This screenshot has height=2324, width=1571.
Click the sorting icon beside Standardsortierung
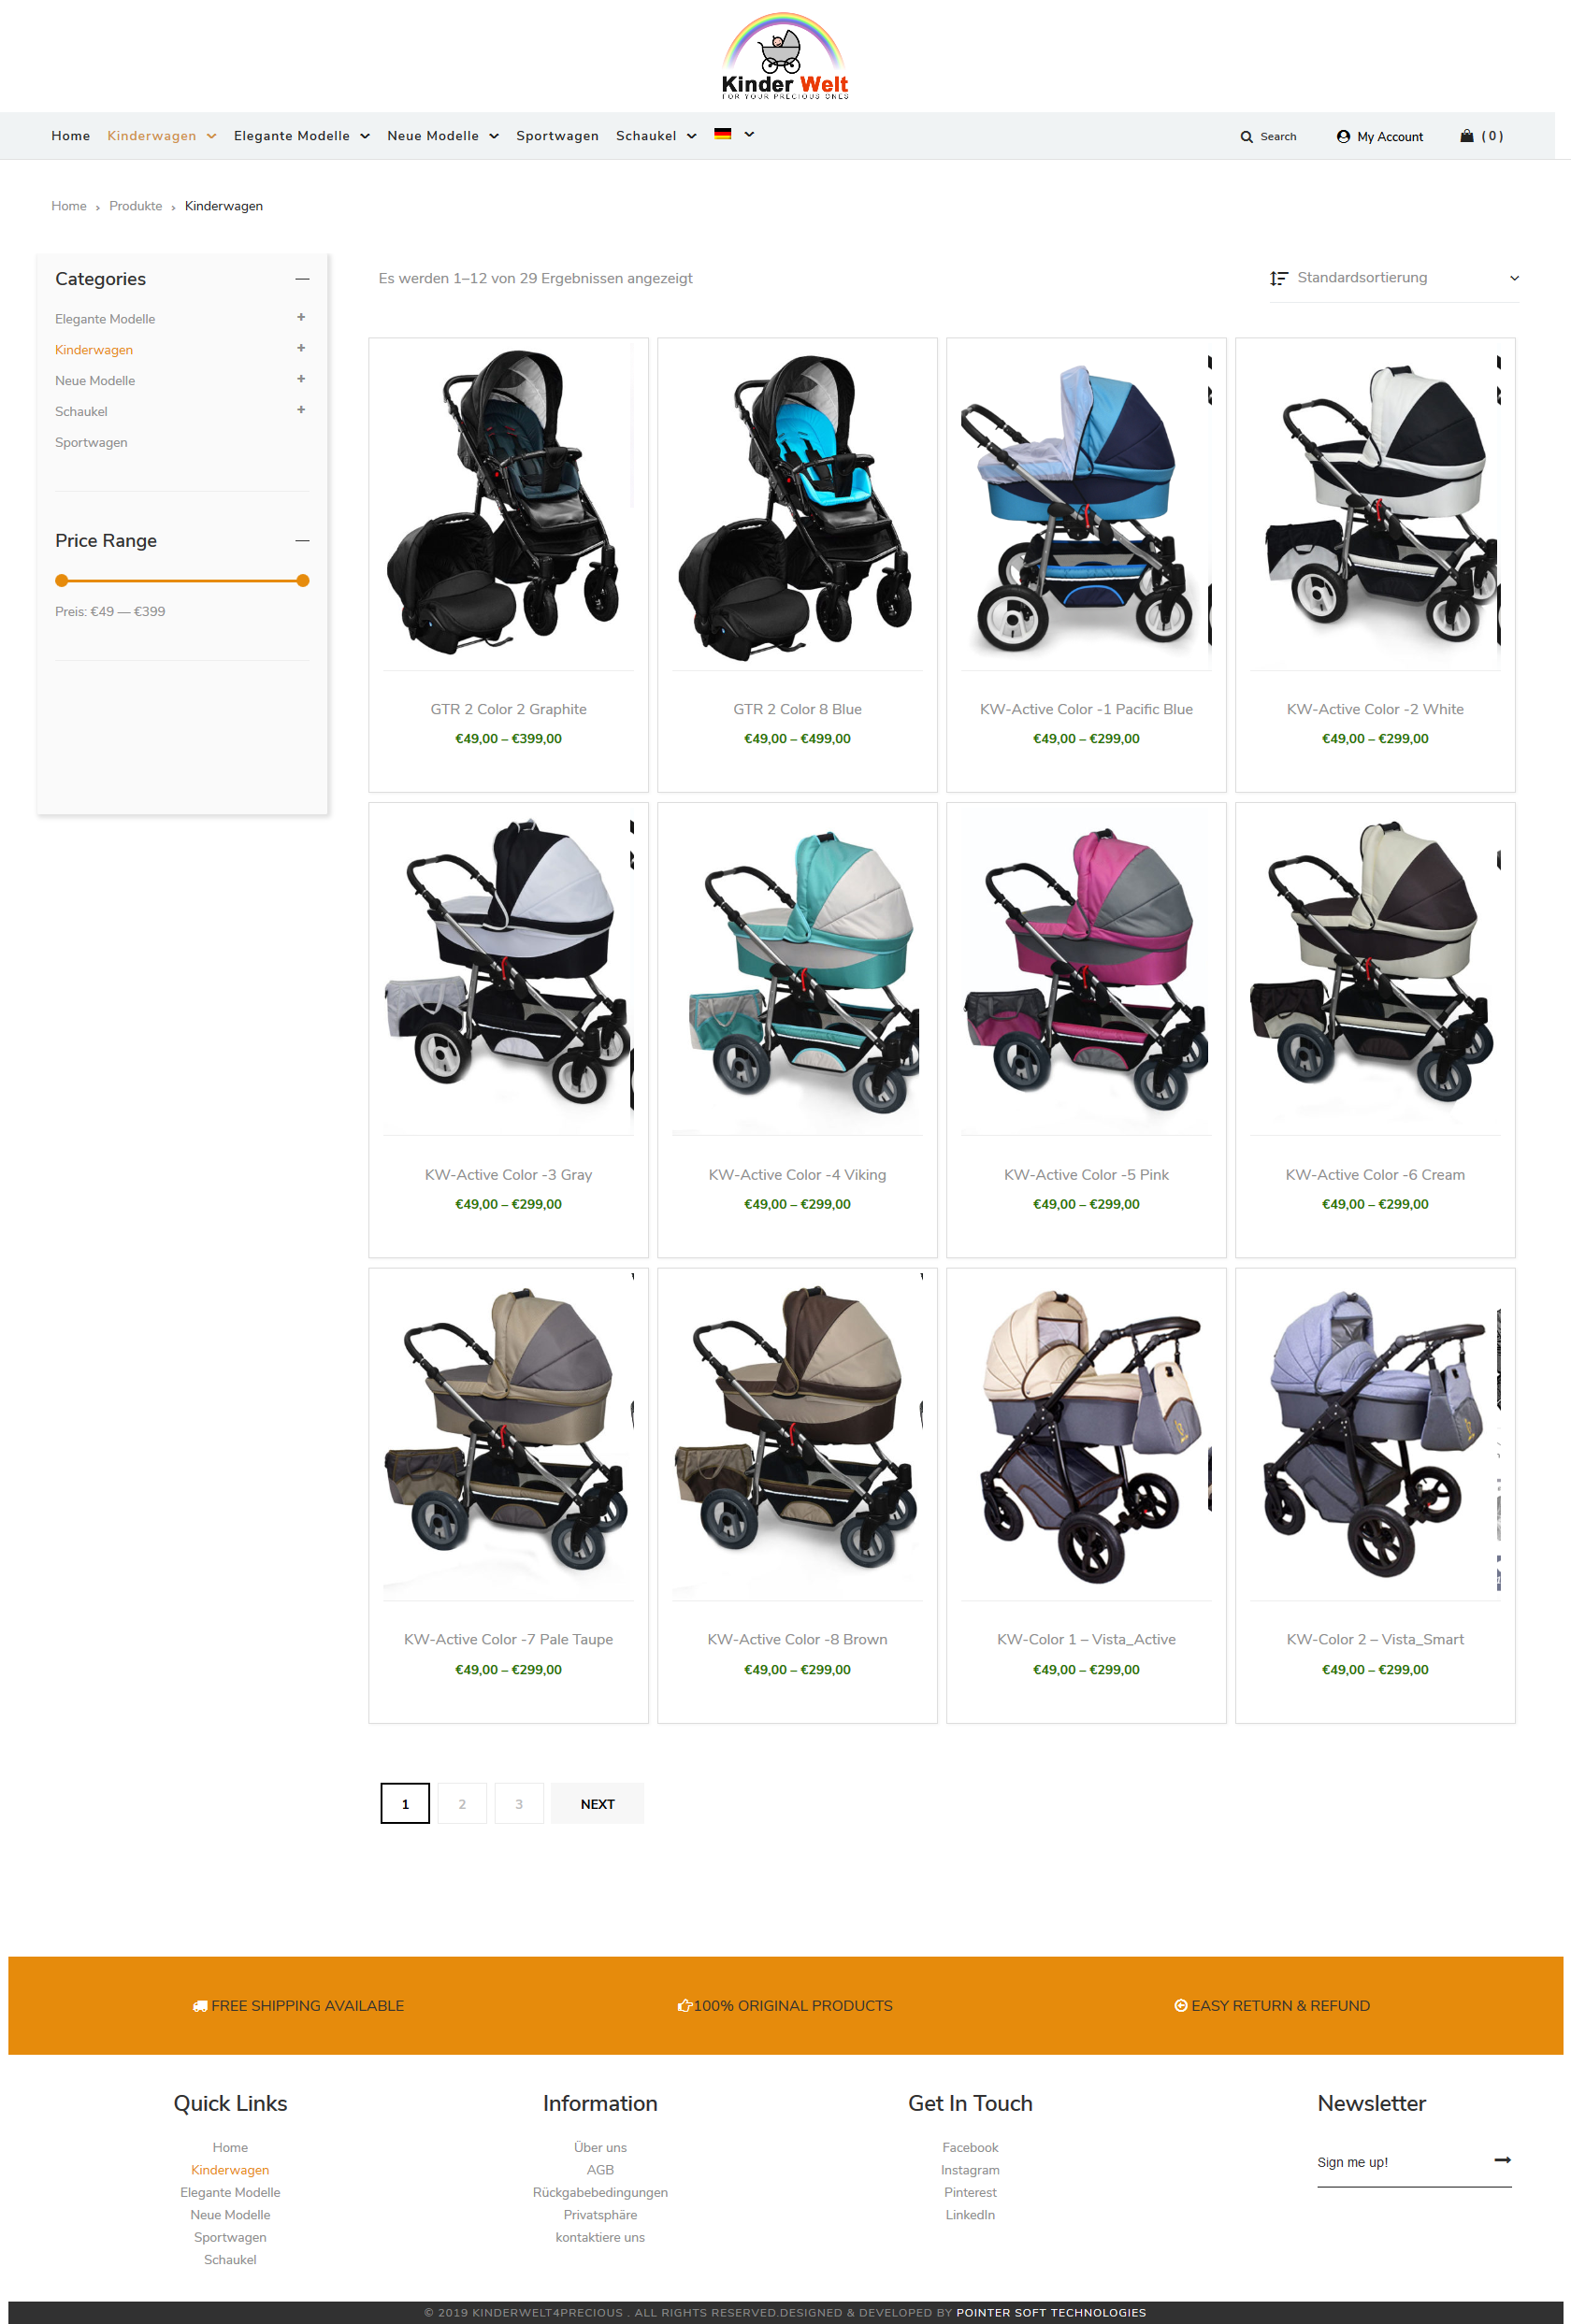pos(1278,278)
